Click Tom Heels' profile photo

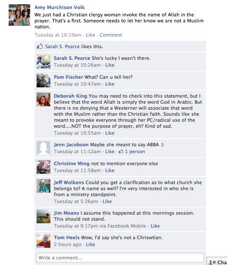click(44, 241)
